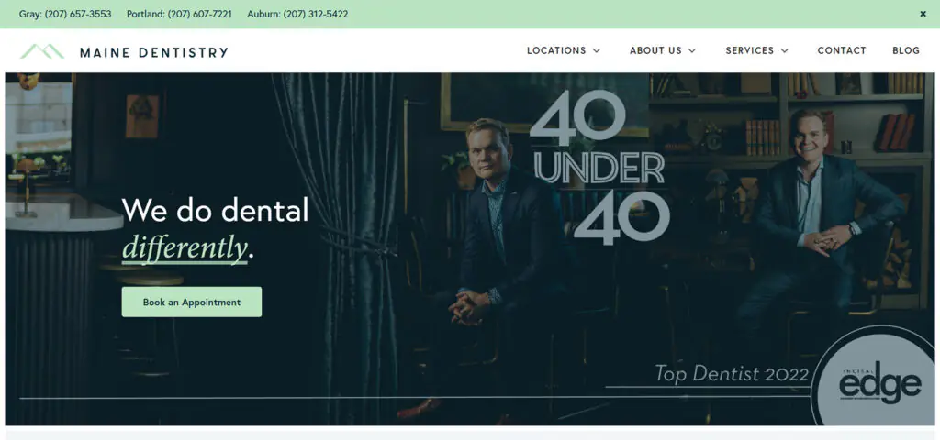Click the 40 Under 40 graphic
The height and width of the screenshot is (440, 940).
pyautogui.click(x=599, y=169)
